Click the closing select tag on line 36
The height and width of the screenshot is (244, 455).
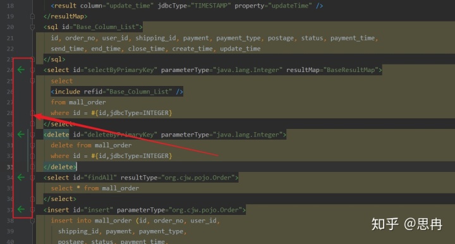(x=60, y=199)
